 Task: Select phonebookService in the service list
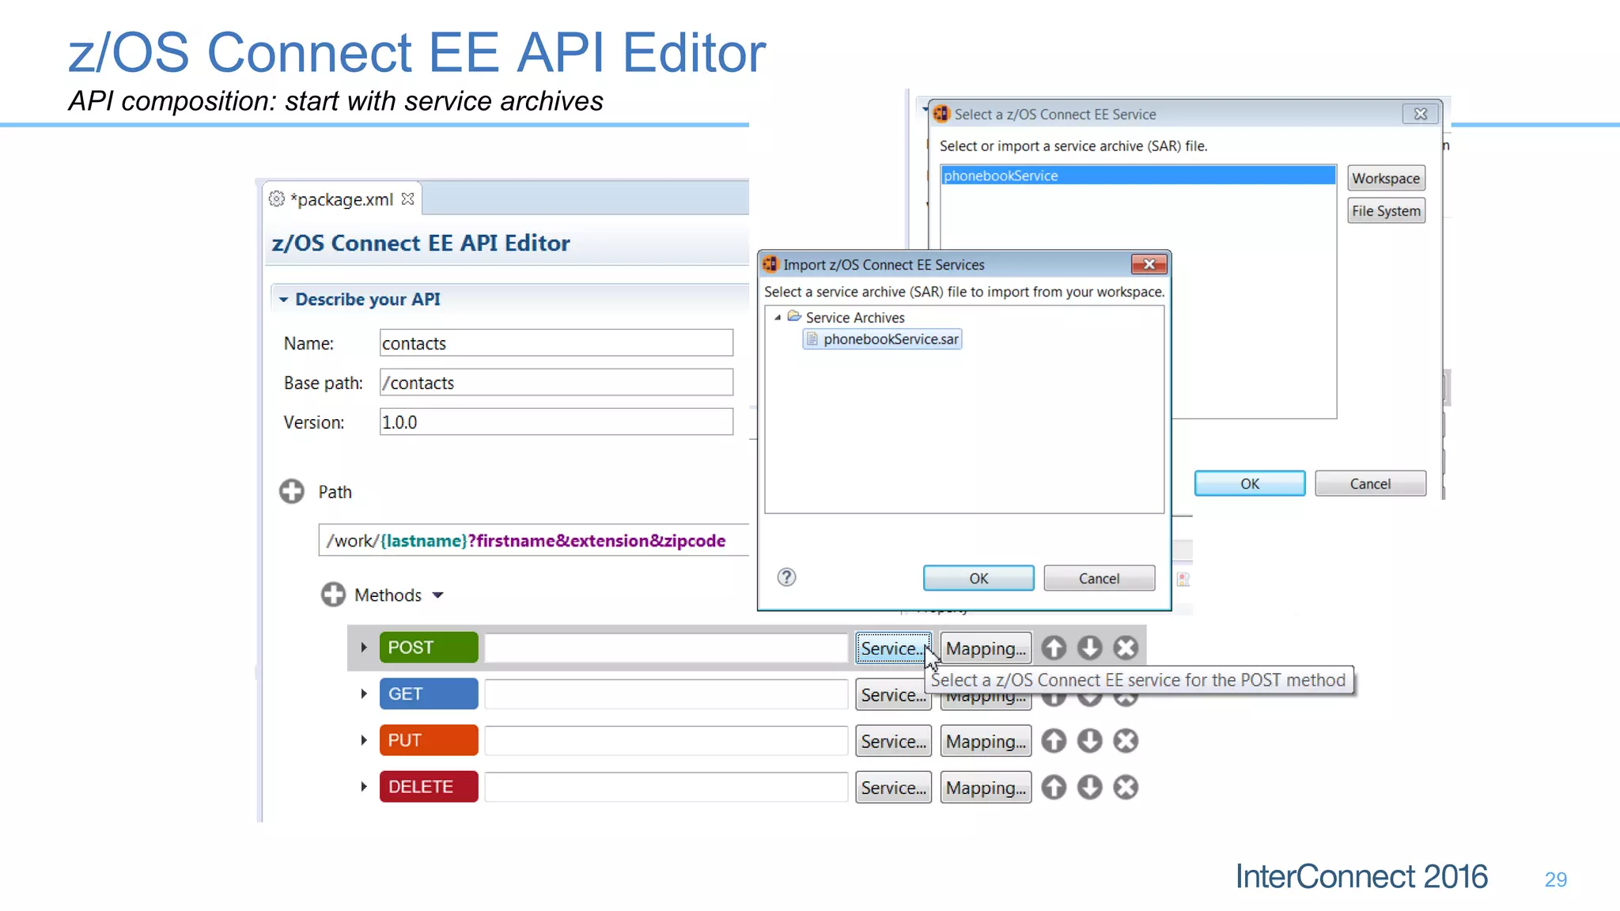pos(1138,176)
